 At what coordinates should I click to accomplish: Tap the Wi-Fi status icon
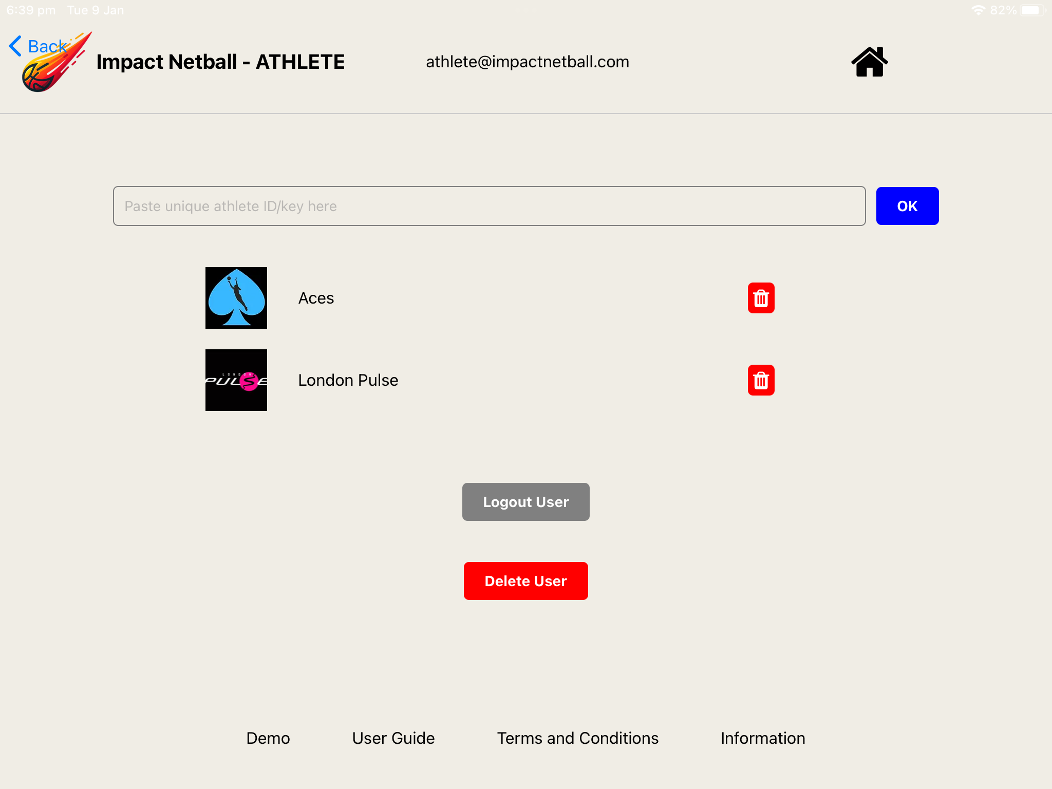978,10
